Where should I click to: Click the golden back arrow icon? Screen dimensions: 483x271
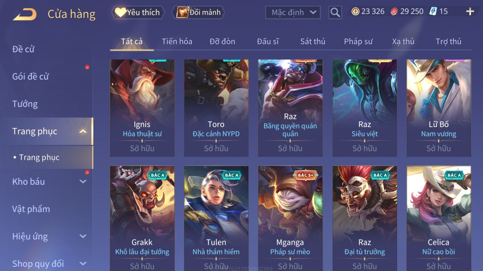tap(25, 14)
